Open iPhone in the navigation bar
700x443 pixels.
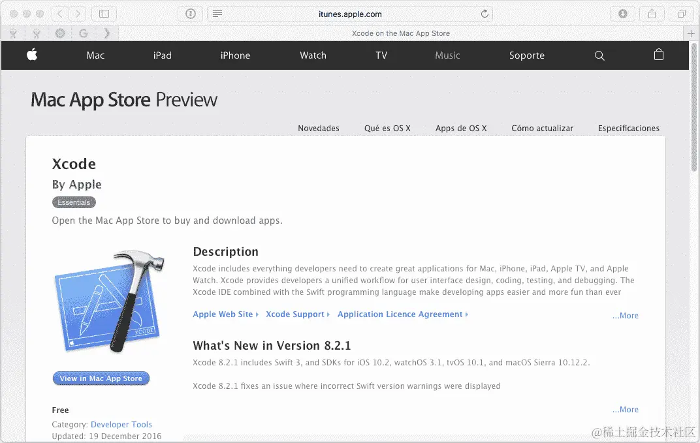[235, 55]
